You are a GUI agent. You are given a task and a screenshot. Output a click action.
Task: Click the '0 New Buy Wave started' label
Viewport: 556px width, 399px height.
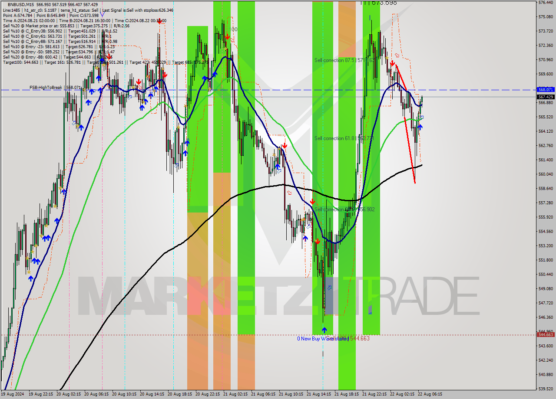(x=323, y=339)
